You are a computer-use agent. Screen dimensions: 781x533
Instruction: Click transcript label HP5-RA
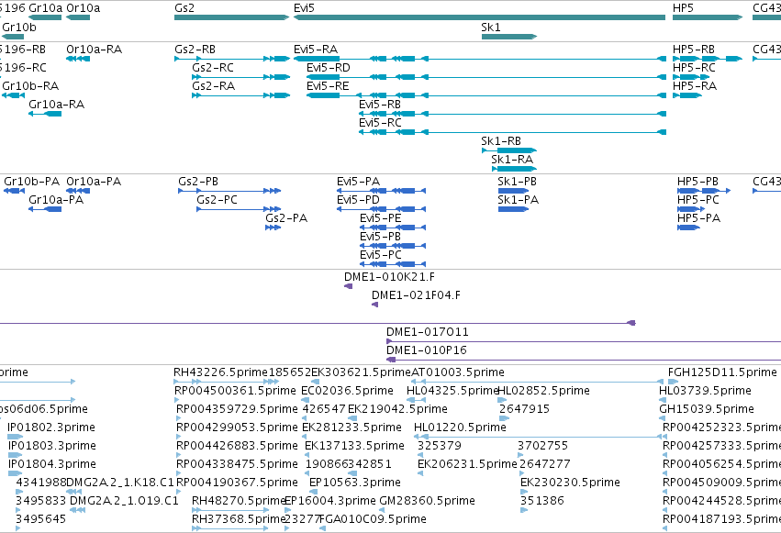pyautogui.click(x=695, y=86)
